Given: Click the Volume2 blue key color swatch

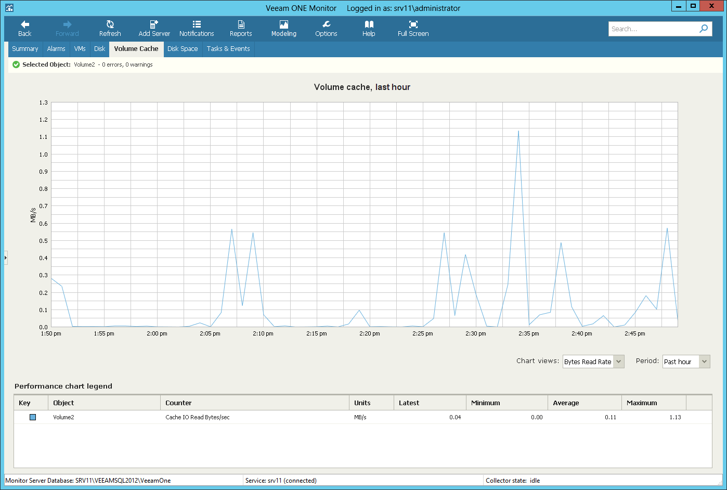Looking at the screenshot, I should pos(33,417).
